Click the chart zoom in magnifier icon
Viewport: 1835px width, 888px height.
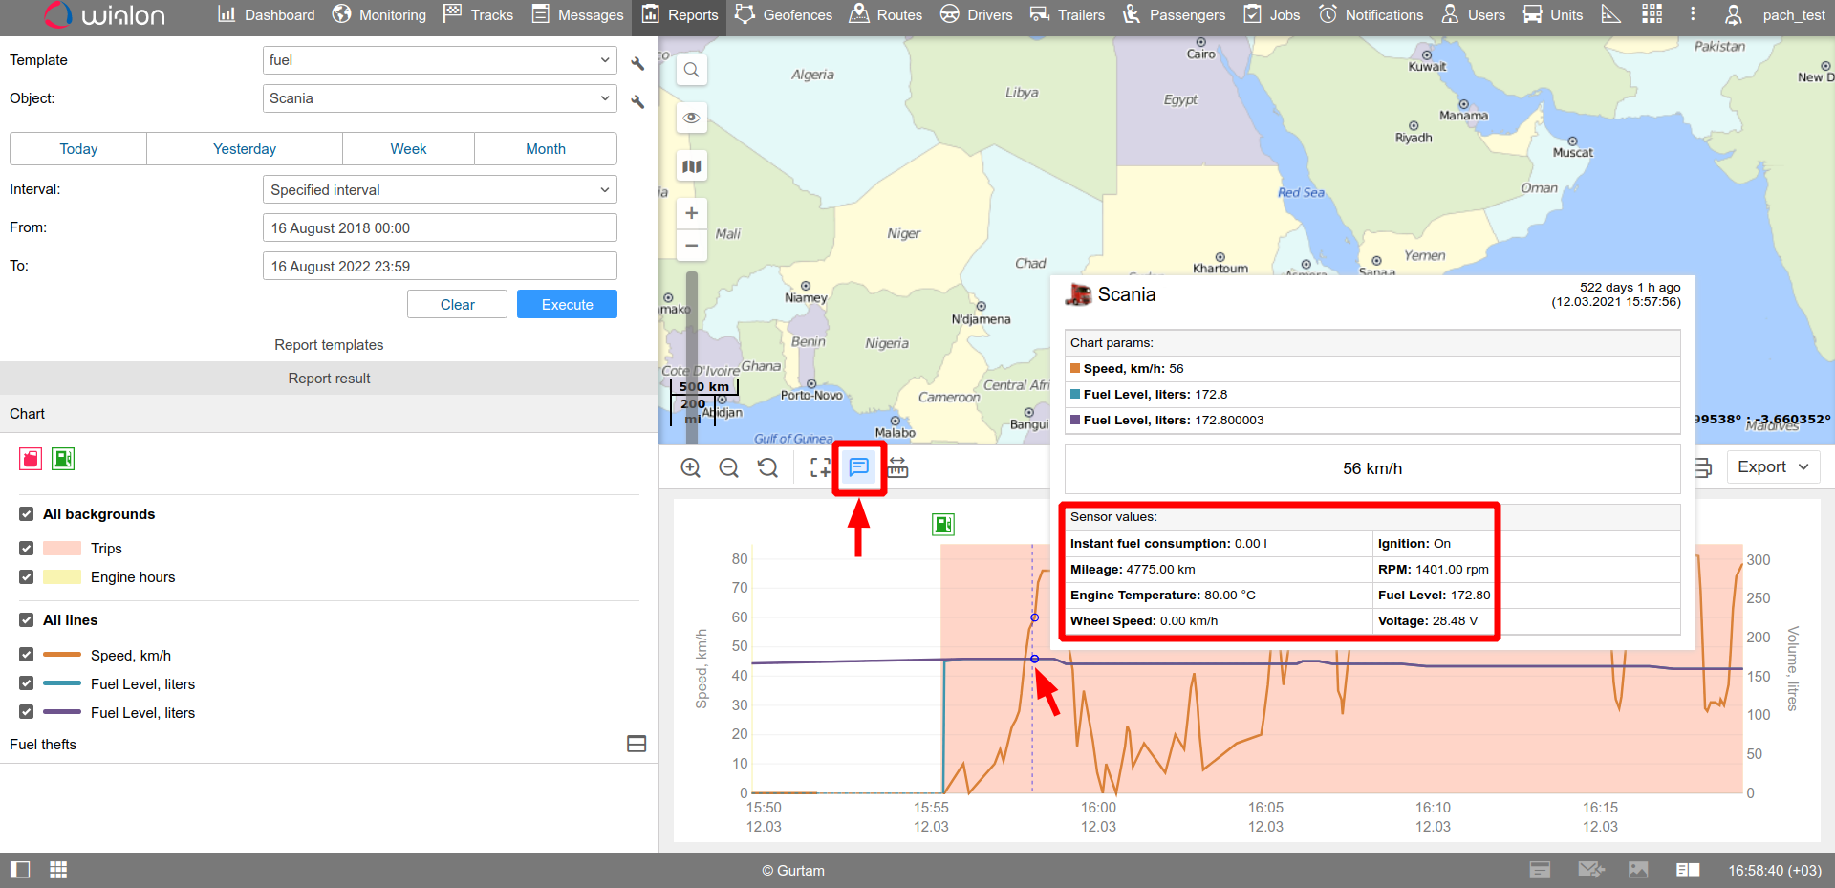click(x=690, y=467)
